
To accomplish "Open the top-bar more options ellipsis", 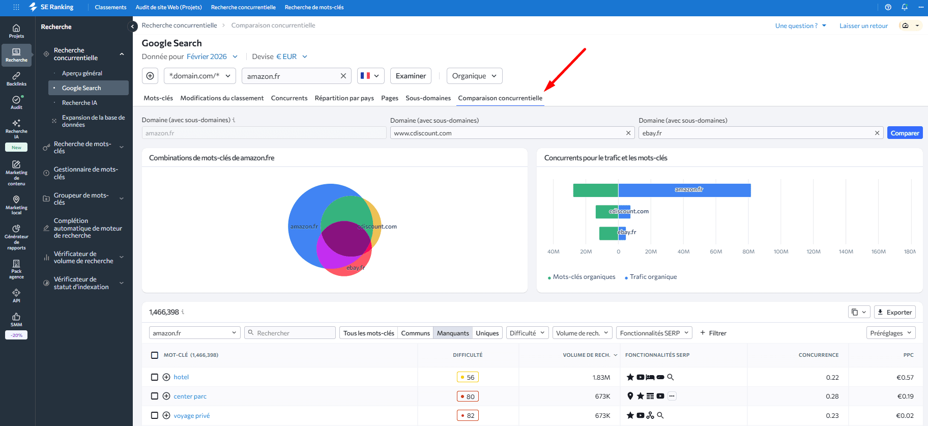I will pos(921,7).
